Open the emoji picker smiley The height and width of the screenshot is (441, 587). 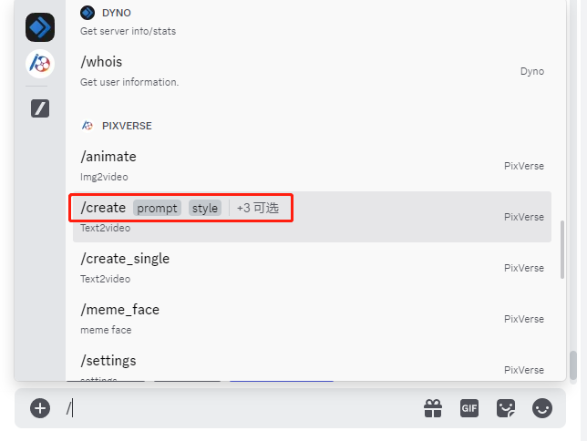[x=542, y=408]
